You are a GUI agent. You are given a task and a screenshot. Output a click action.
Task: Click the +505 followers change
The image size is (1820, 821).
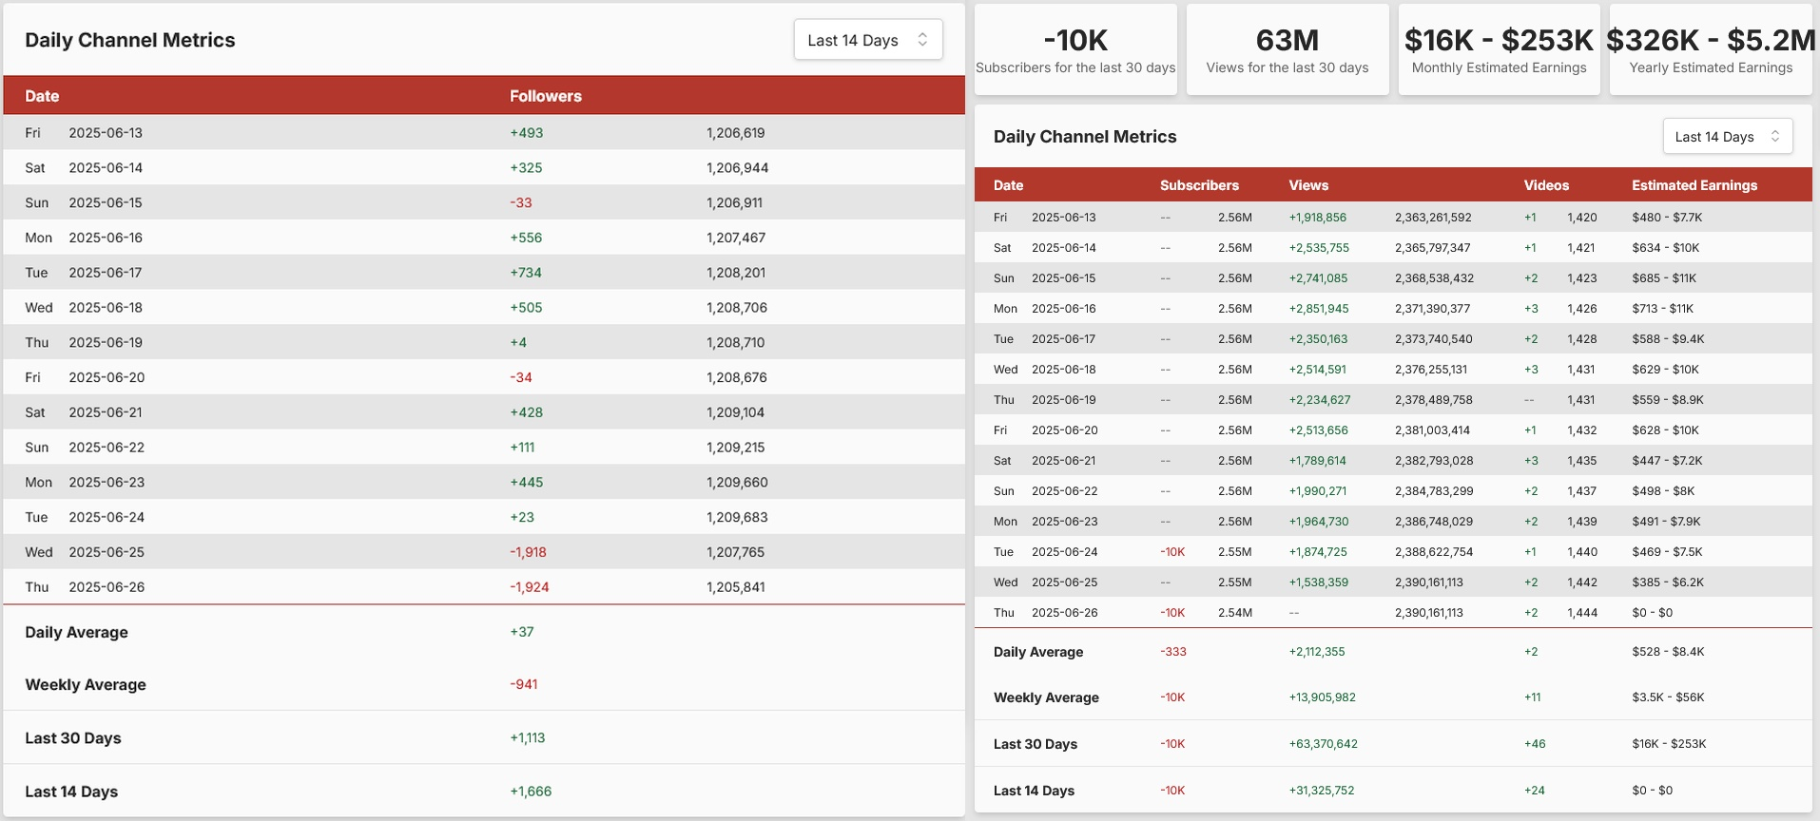click(x=526, y=308)
